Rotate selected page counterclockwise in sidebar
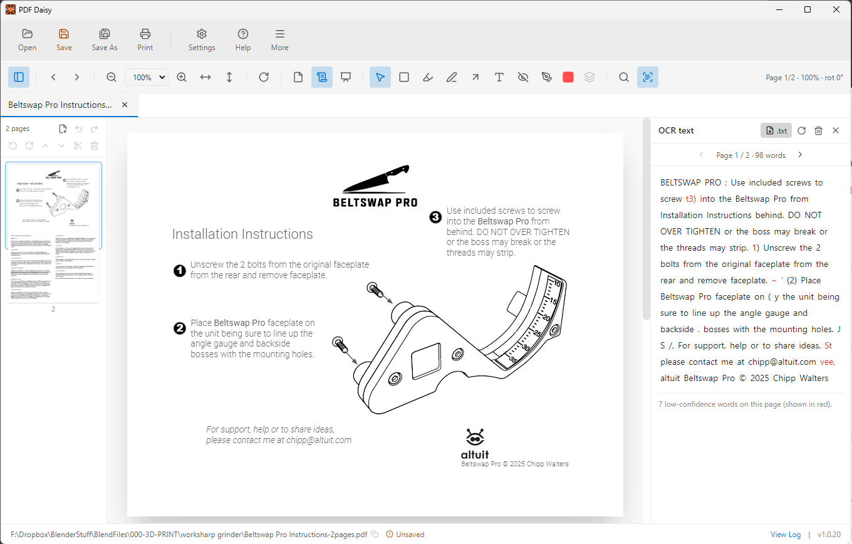Screen dimensions: 852x544 point(13,146)
